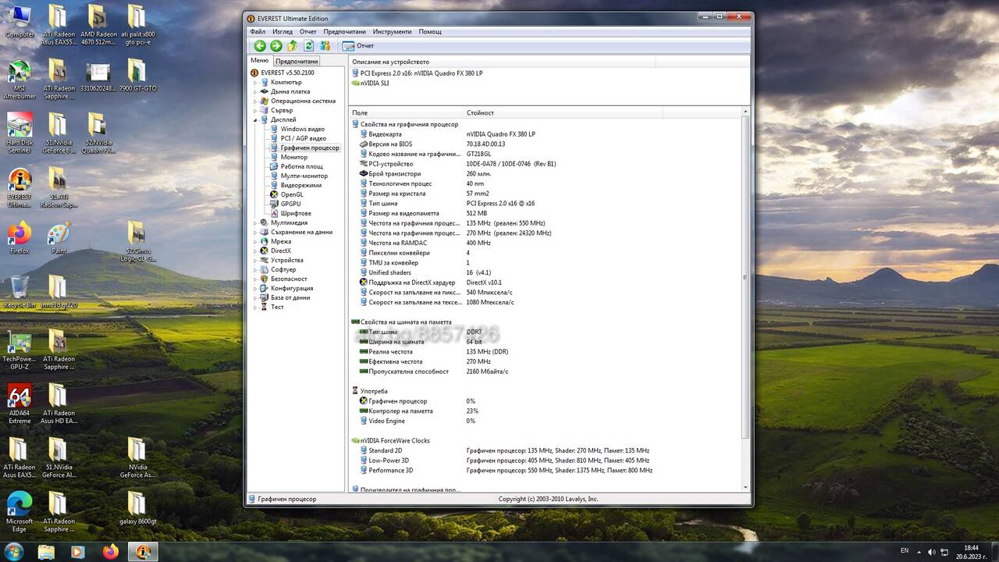The image size is (999, 562).
Task: Select Тест in the tree
Action: coord(277,307)
